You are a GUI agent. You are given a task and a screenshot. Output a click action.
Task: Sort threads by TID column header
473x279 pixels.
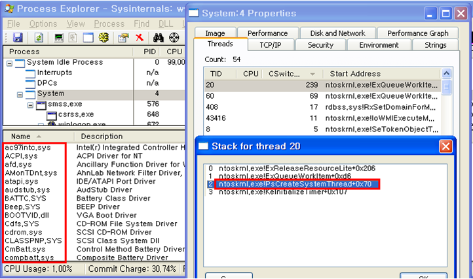(x=219, y=74)
